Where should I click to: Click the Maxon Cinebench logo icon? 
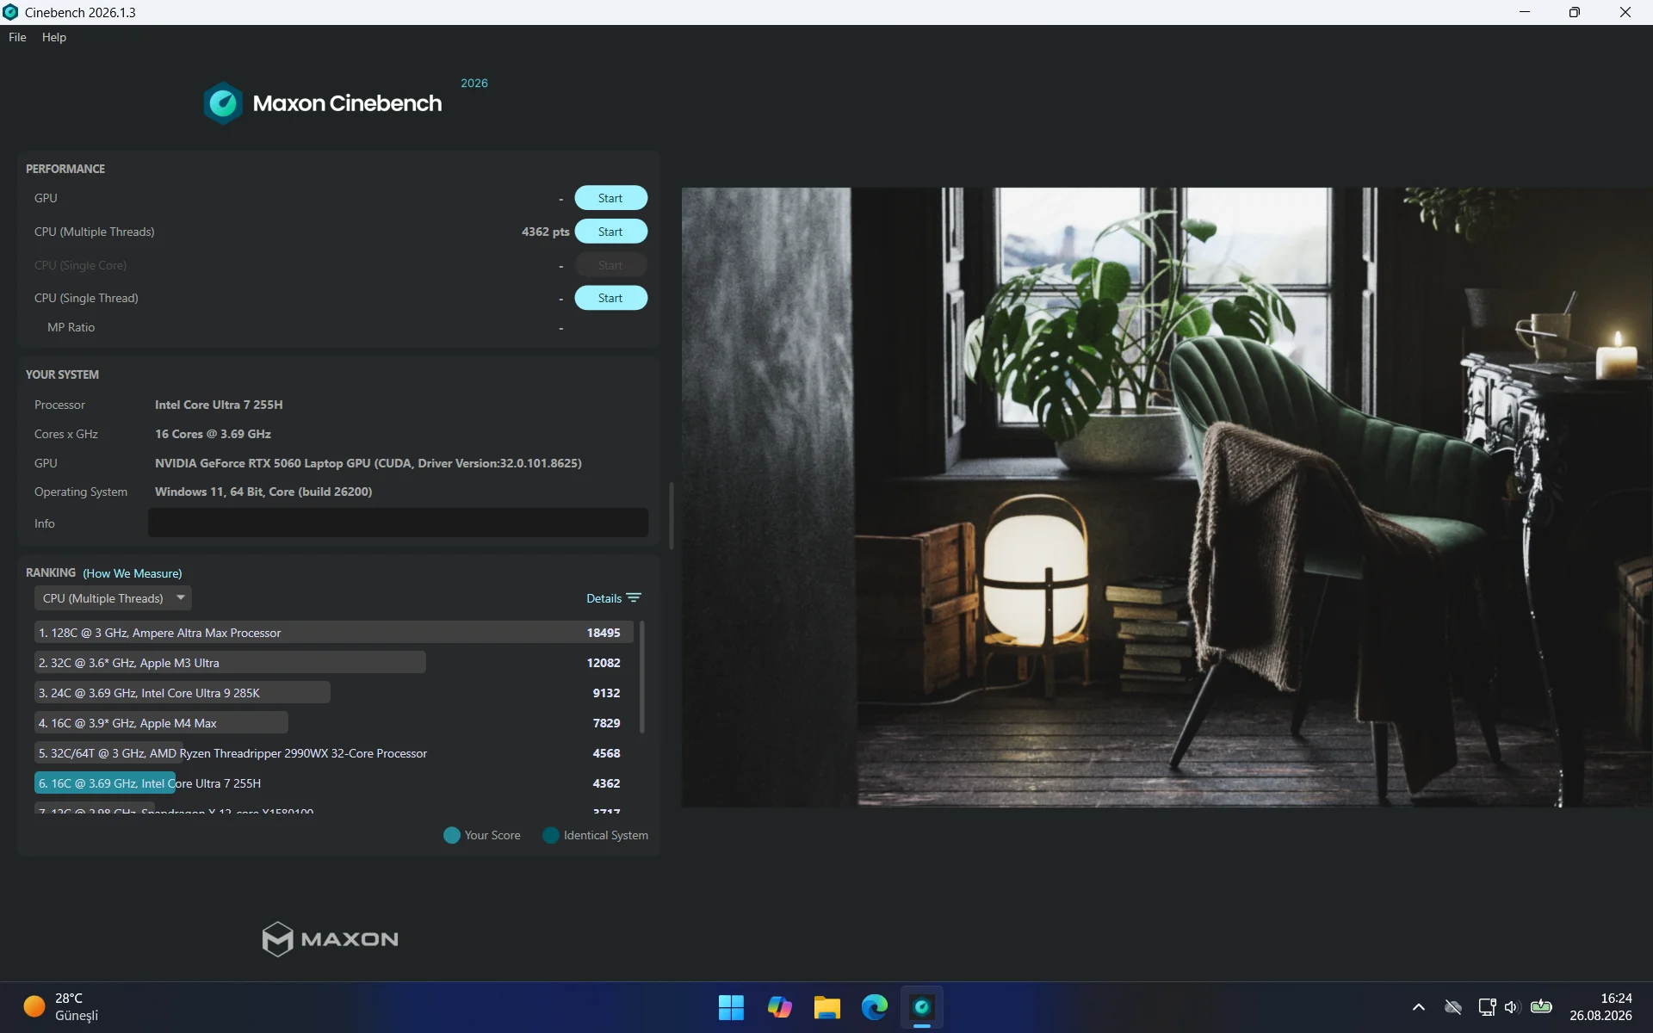(223, 103)
